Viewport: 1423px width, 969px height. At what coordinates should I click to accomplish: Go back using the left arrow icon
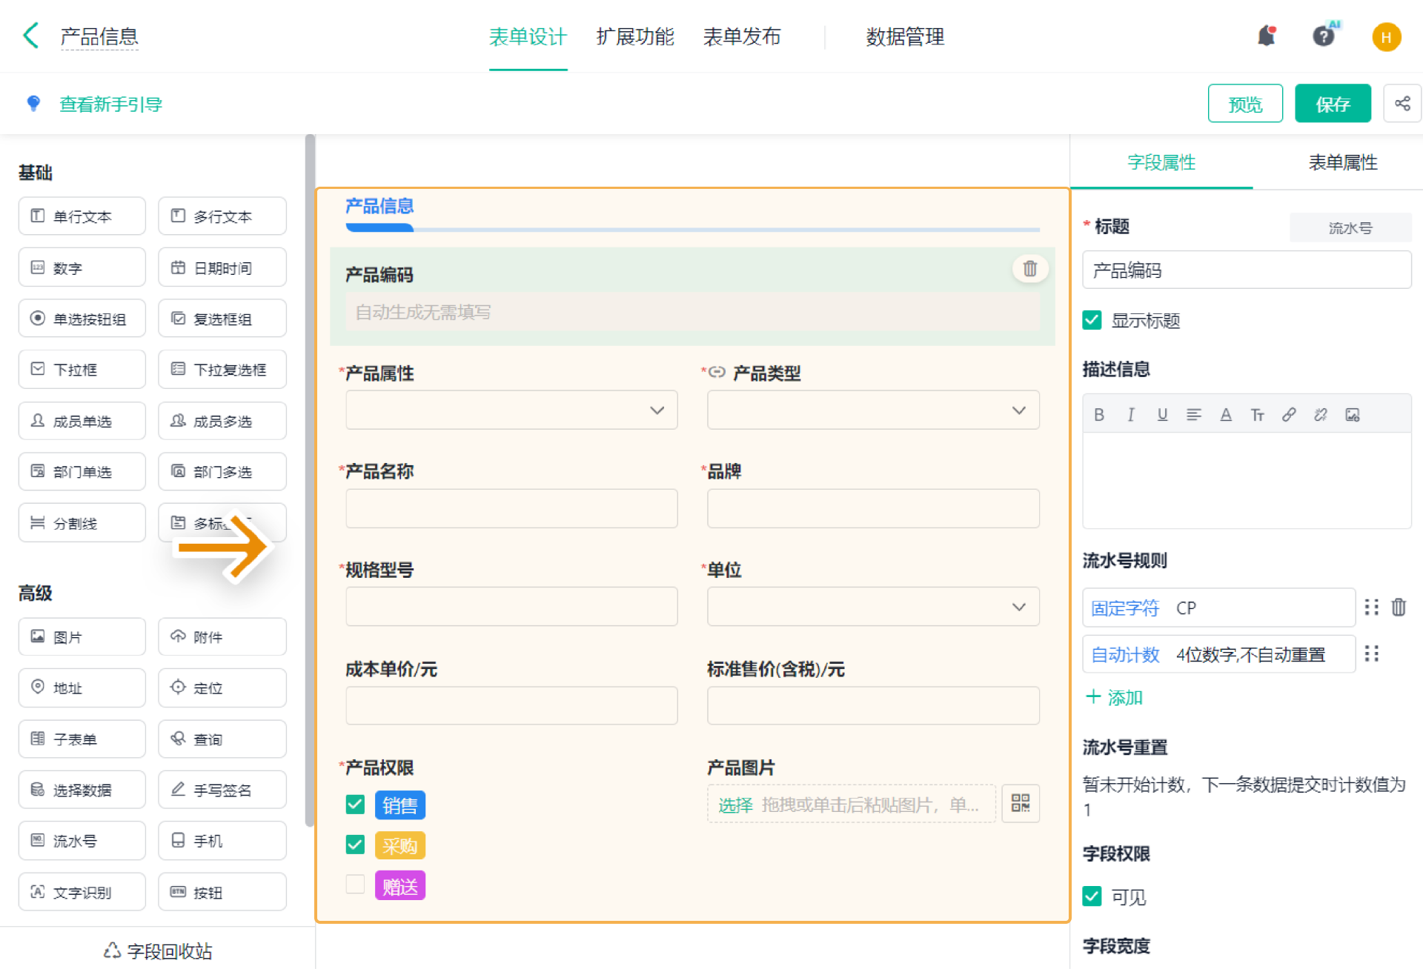31,36
